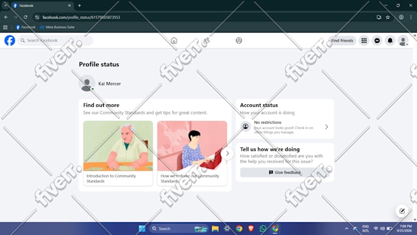Click the Give feedback button

click(x=285, y=172)
